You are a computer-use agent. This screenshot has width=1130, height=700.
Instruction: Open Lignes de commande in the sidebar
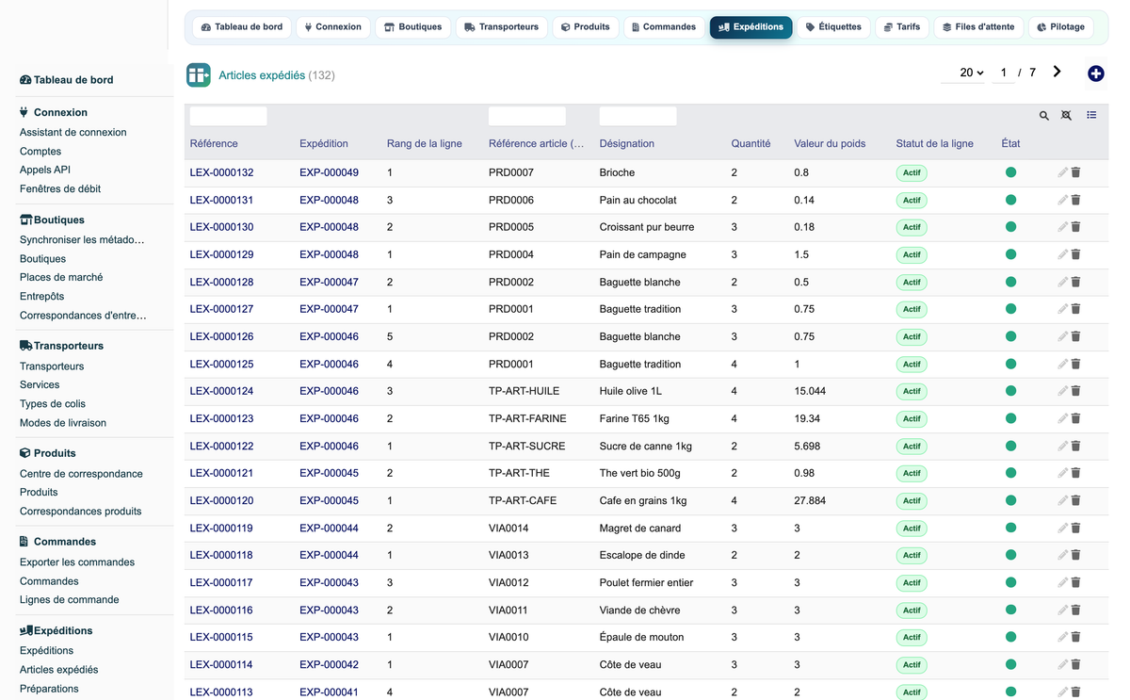tap(69, 600)
